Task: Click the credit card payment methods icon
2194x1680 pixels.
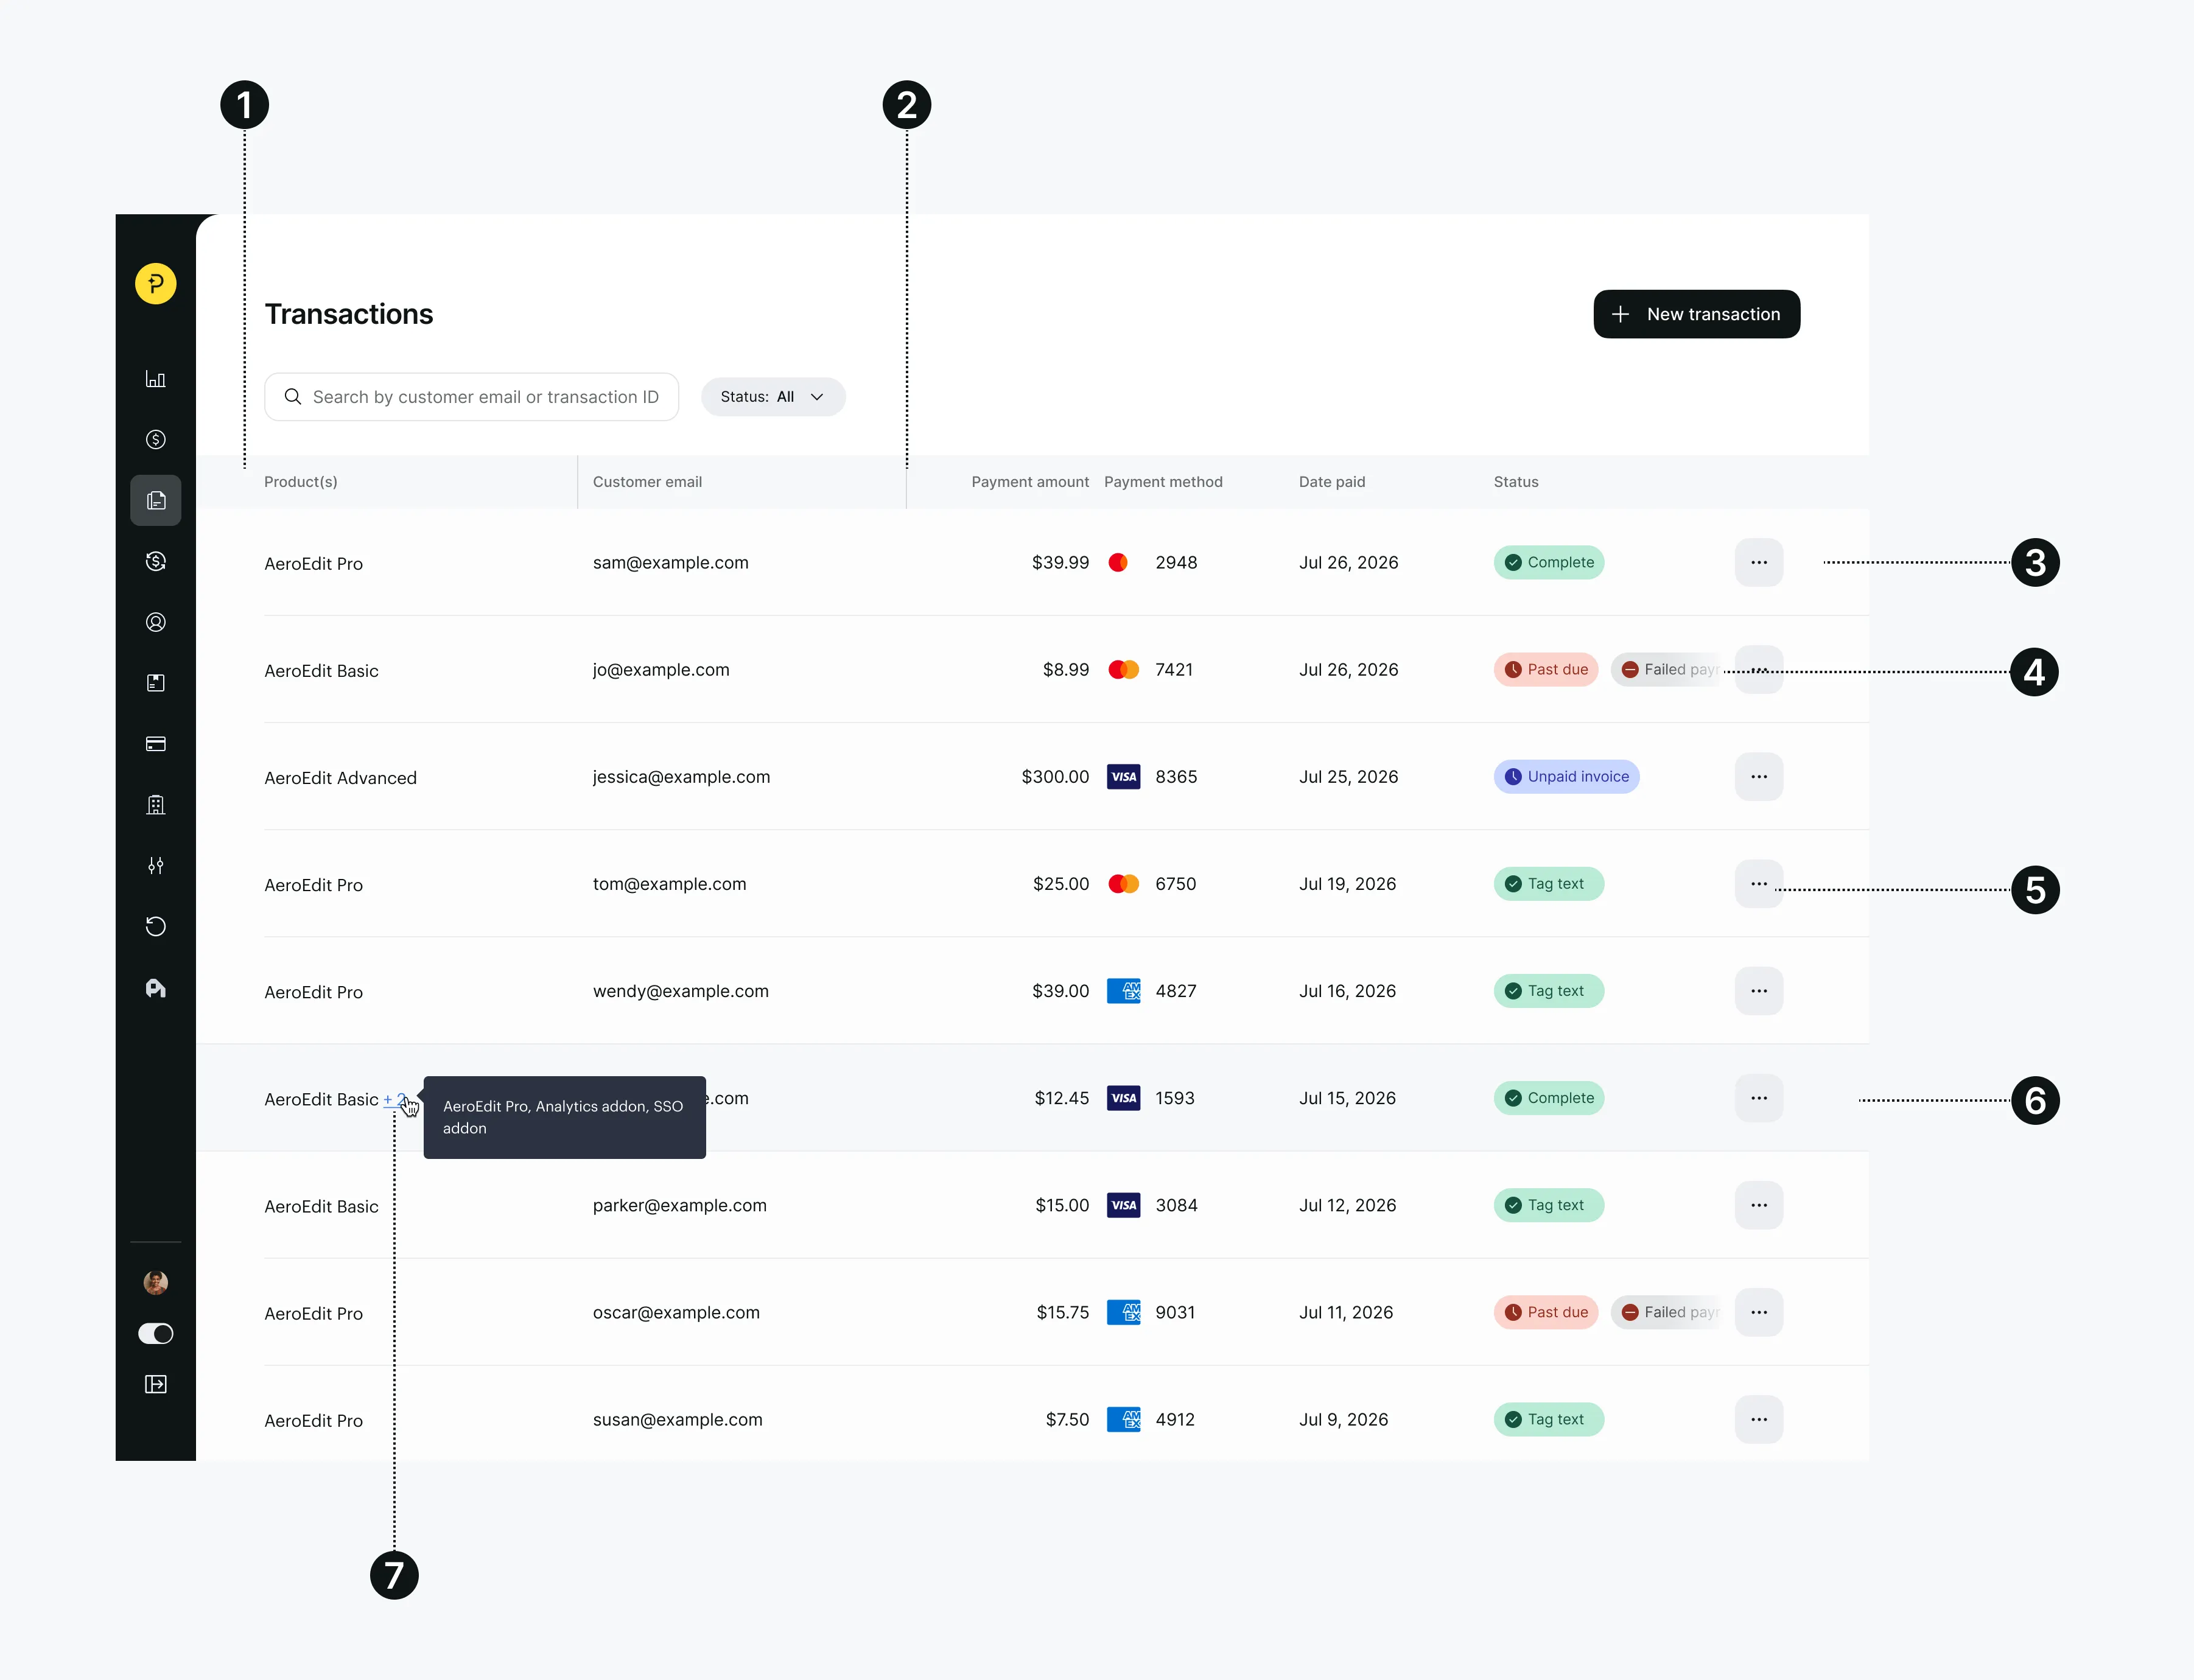Action: coord(156,743)
